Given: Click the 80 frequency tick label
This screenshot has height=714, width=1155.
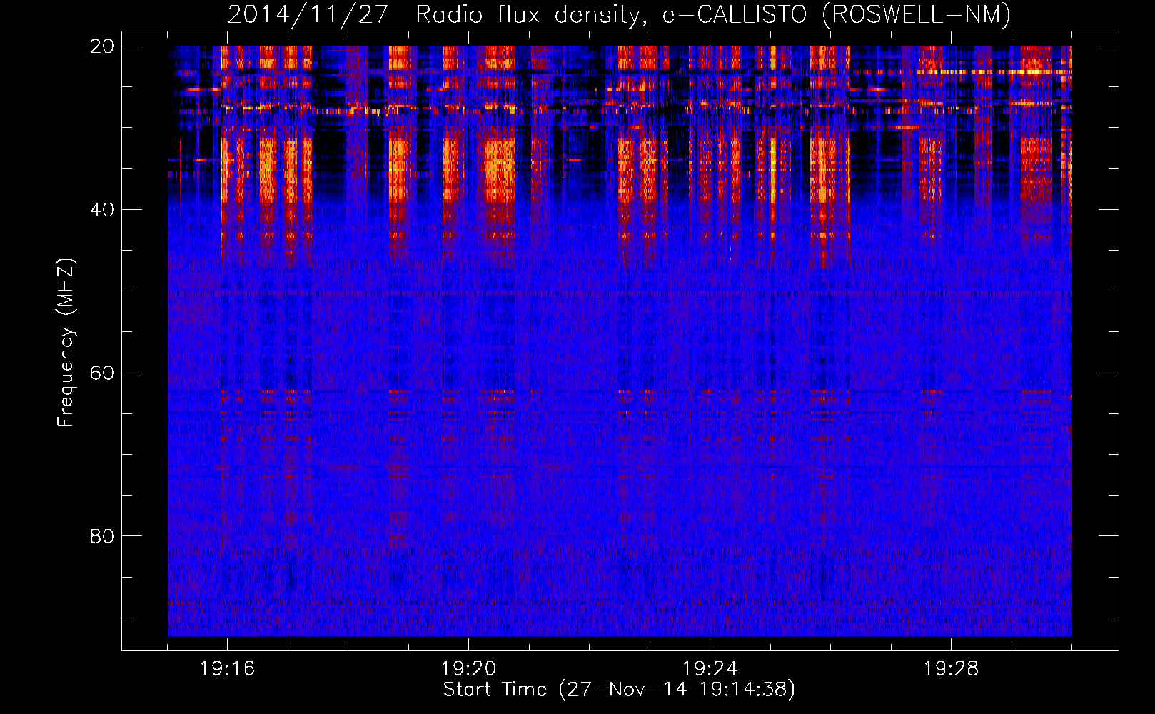Looking at the screenshot, I should pyautogui.click(x=102, y=536).
